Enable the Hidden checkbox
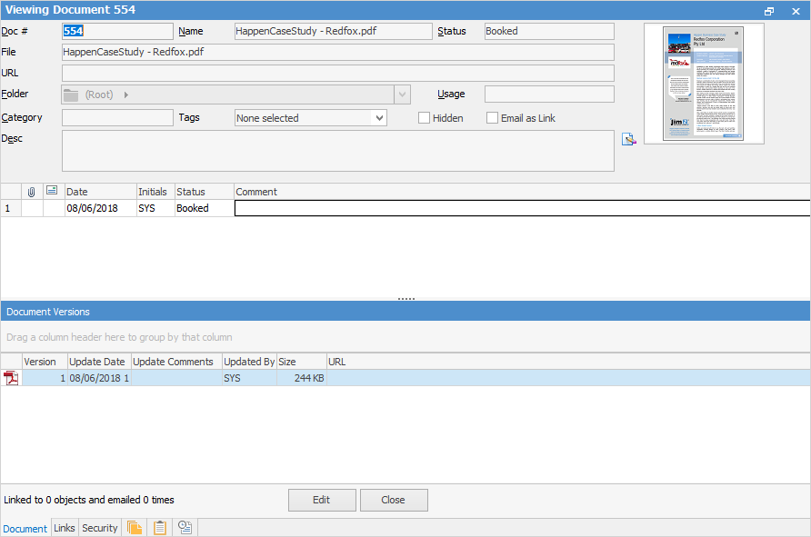Viewport: 811px width, 537px height. click(x=424, y=117)
